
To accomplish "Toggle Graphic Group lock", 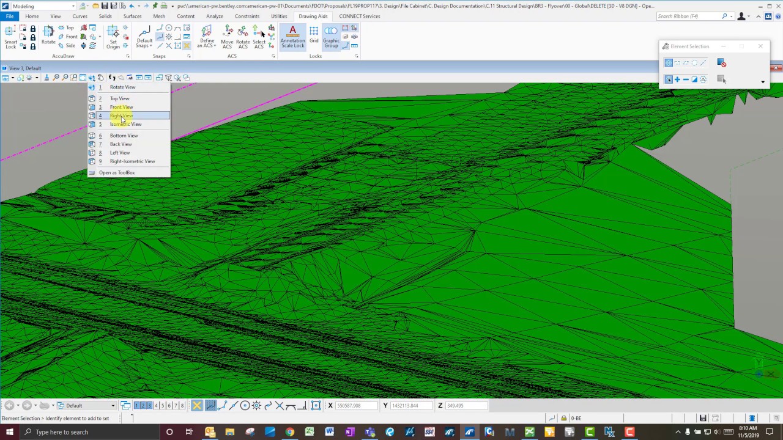I will tap(331, 38).
